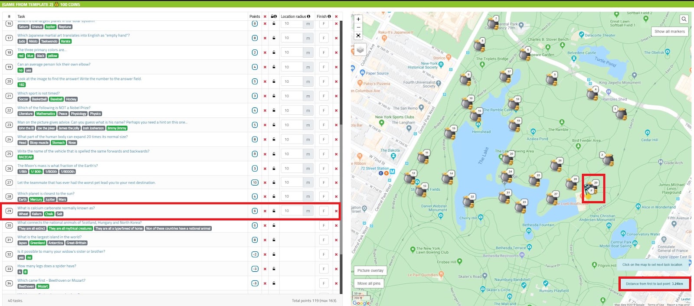This screenshot has height=306, width=694.
Task: Click the "Greenland" answer chip
Action: pyautogui.click(x=38, y=243)
